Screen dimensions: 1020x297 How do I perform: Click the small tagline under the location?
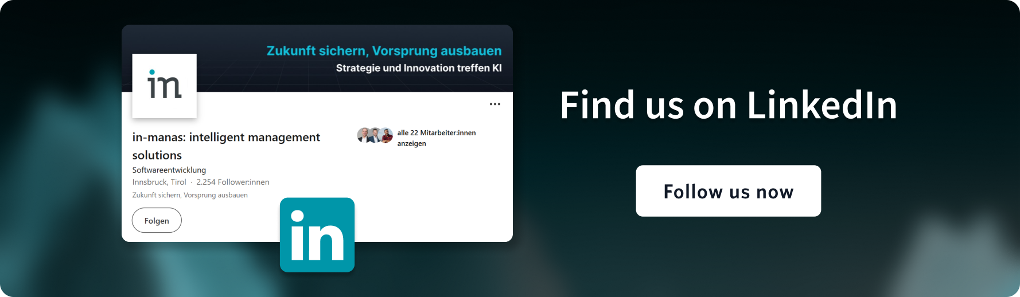pyautogui.click(x=190, y=196)
